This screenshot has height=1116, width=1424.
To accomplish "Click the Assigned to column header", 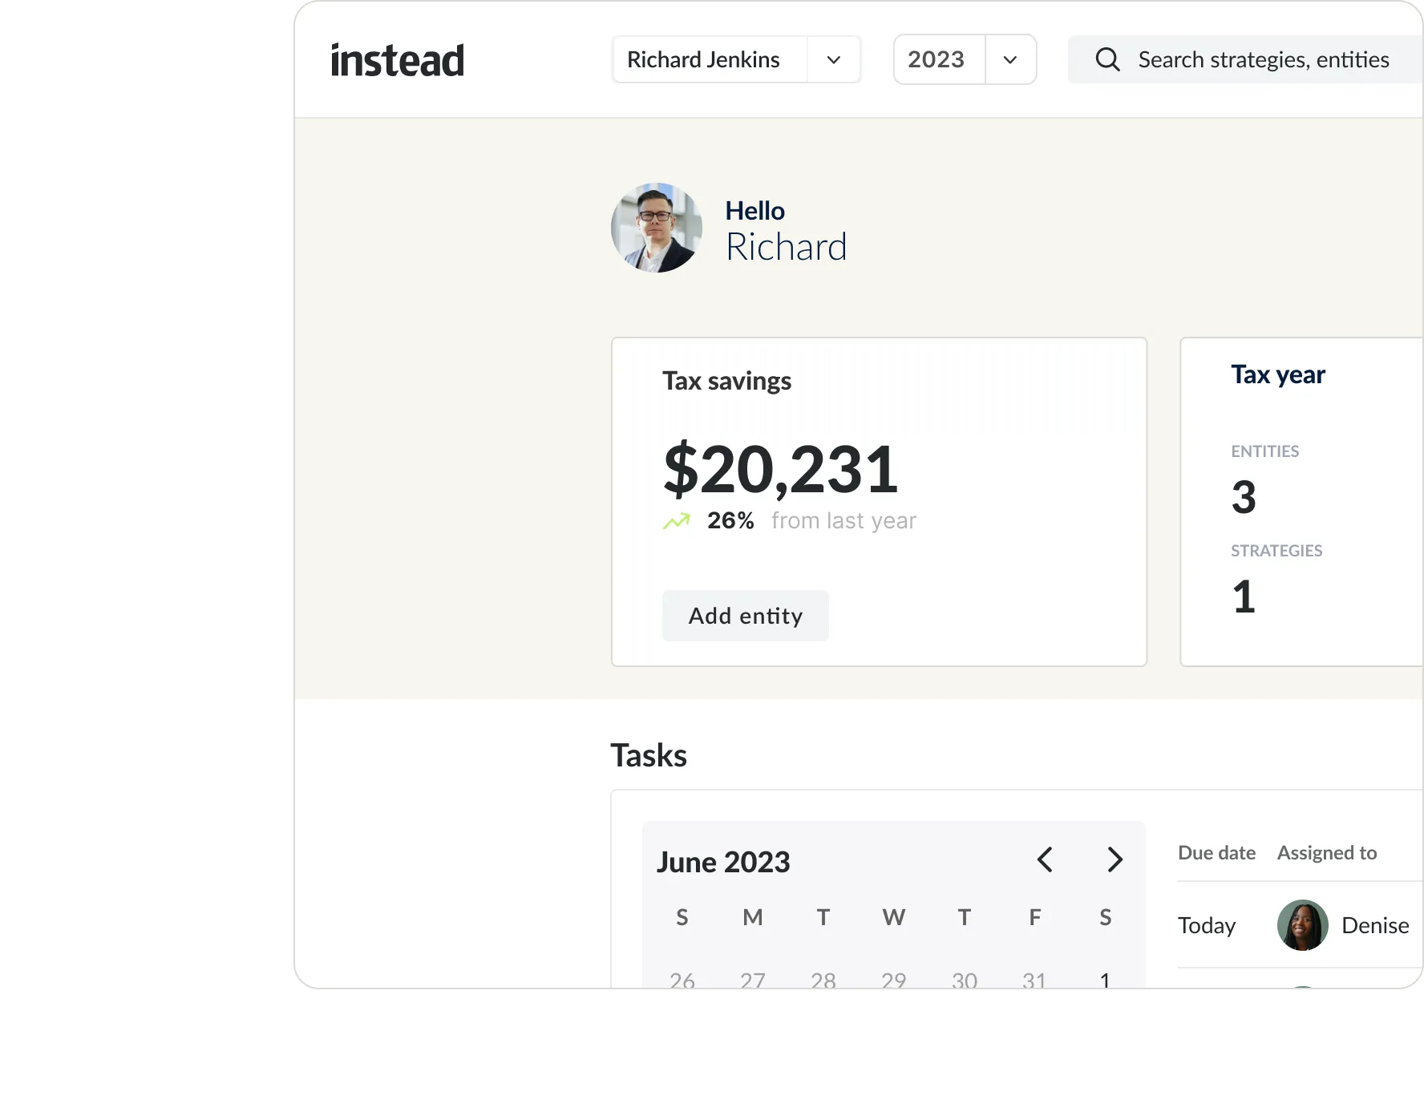I will pyautogui.click(x=1327, y=853).
